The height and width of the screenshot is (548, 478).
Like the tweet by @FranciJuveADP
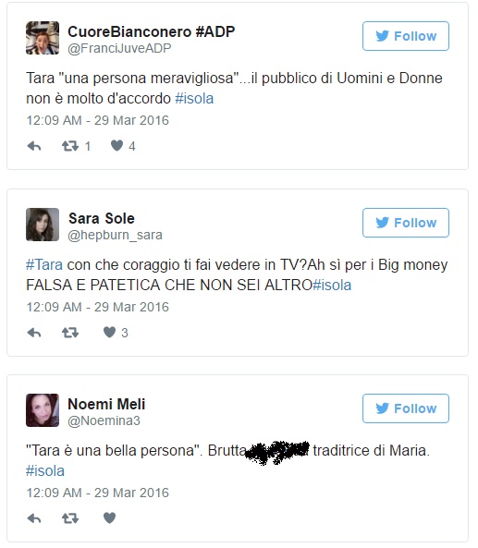pyautogui.click(x=116, y=145)
